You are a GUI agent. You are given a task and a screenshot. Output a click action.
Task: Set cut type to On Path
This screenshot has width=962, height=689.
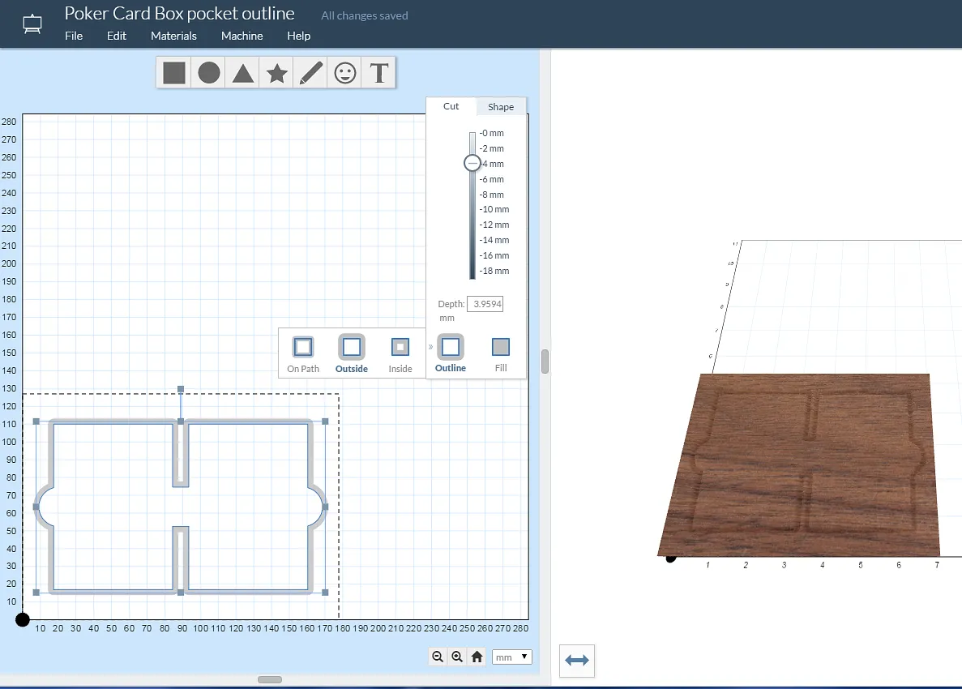(303, 348)
